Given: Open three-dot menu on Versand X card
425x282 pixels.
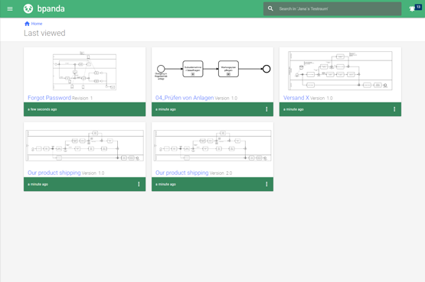Looking at the screenshot, I should (x=394, y=109).
